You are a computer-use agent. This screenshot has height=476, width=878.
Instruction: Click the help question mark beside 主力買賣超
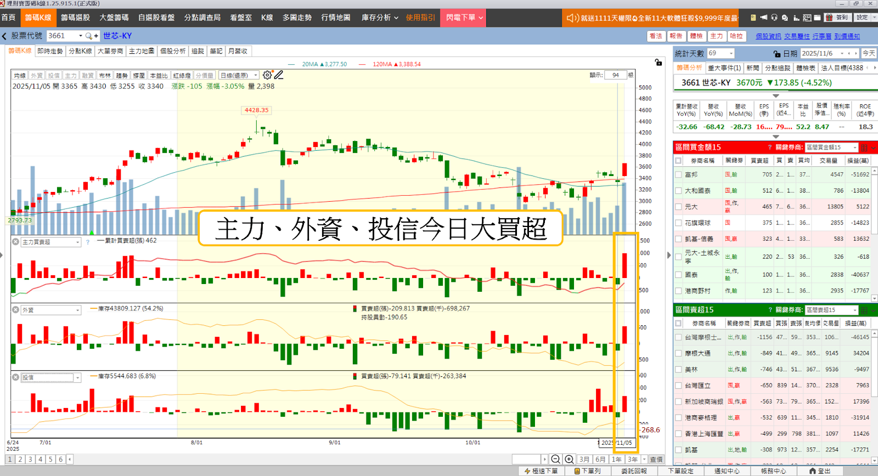(x=88, y=242)
